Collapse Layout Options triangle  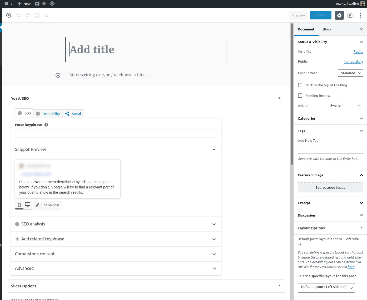pos(361,228)
